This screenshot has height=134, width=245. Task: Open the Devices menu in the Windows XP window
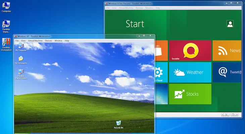(x=48, y=41)
